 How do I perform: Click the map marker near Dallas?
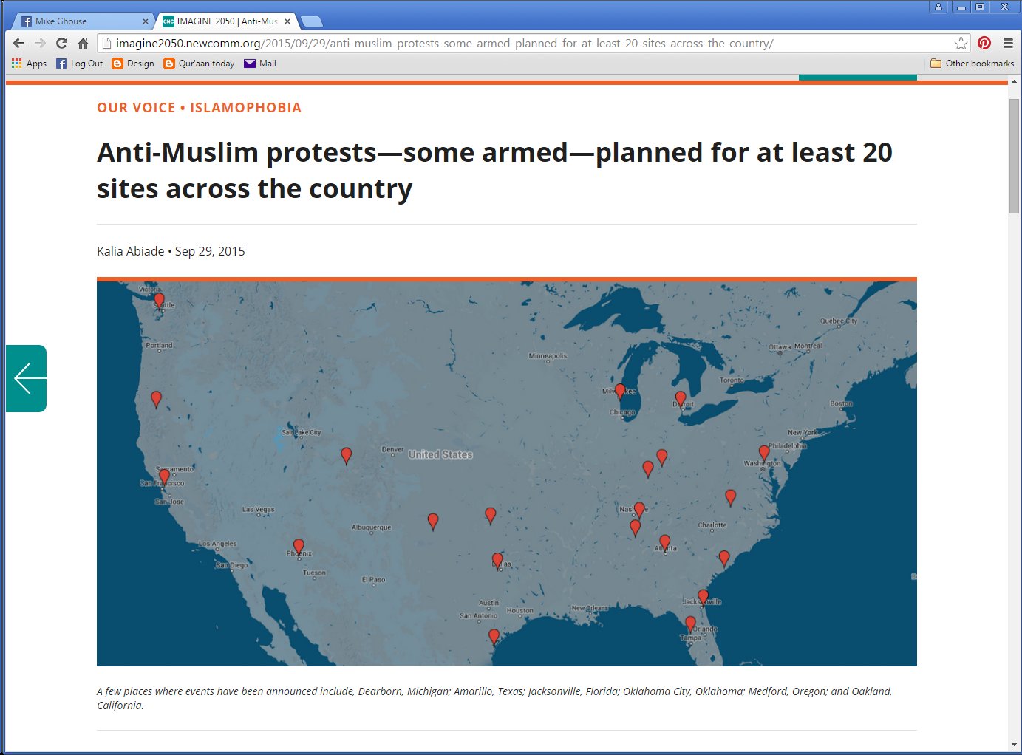pos(497,561)
